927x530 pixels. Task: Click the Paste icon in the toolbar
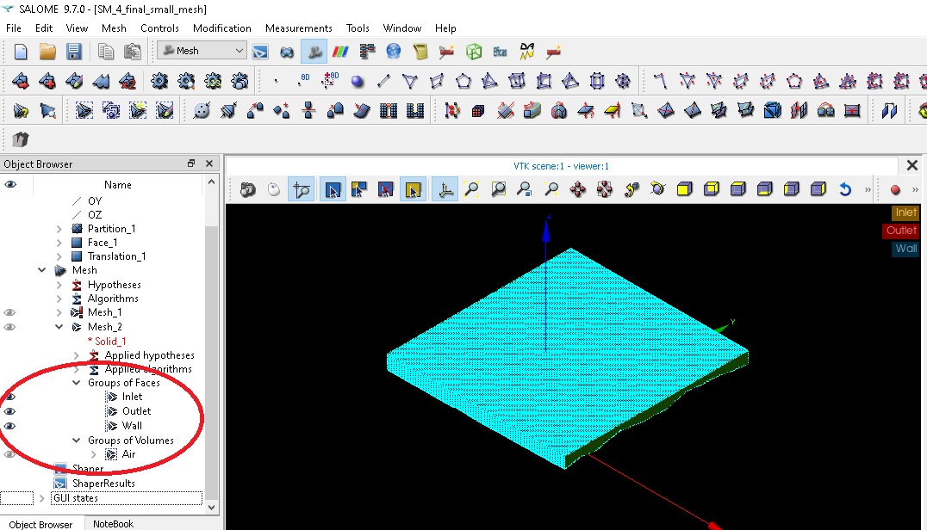(x=133, y=52)
